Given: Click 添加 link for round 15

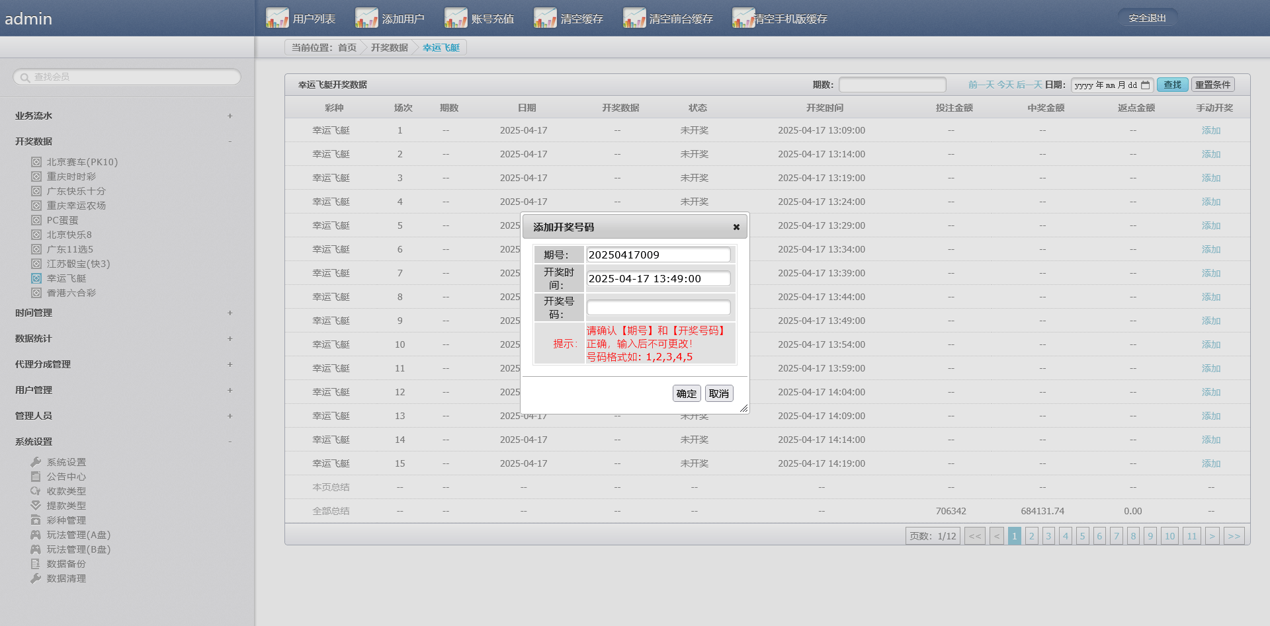Looking at the screenshot, I should [1210, 463].
